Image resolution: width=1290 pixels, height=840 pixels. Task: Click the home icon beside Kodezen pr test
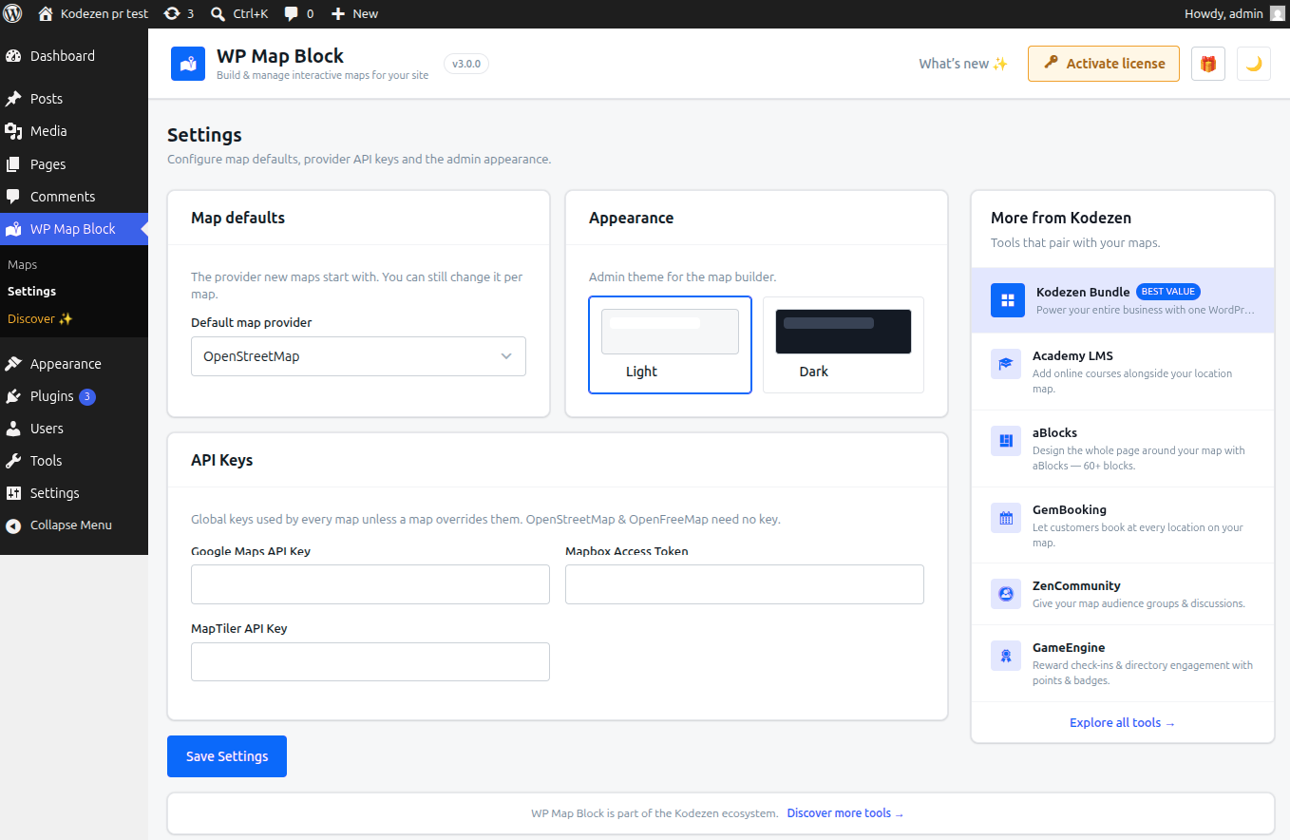46,13
